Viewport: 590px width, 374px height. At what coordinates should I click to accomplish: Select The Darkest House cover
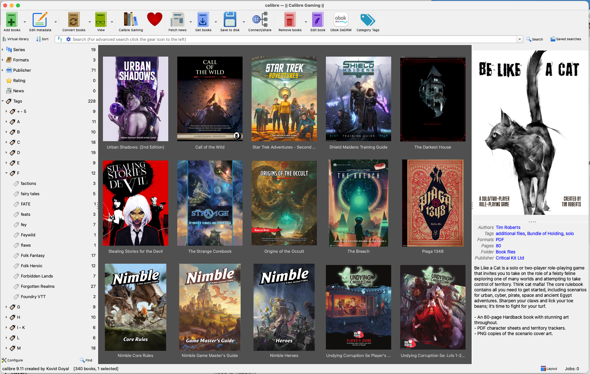pyautogui.click(x=433, y=99)
